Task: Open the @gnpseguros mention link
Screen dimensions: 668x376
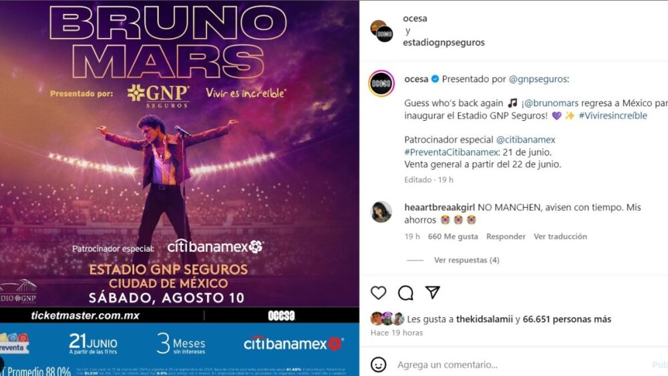Action: [x=538, y=79]
